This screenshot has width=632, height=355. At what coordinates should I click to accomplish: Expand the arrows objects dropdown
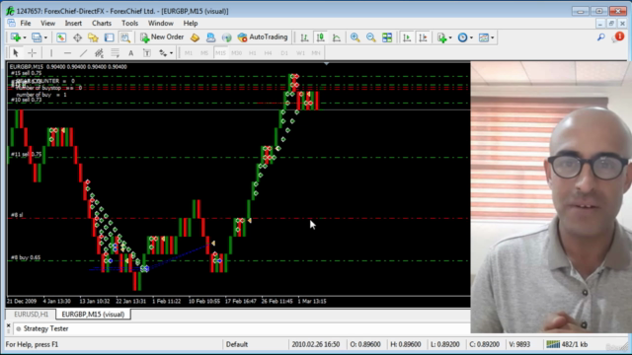(x=171, y=53)
